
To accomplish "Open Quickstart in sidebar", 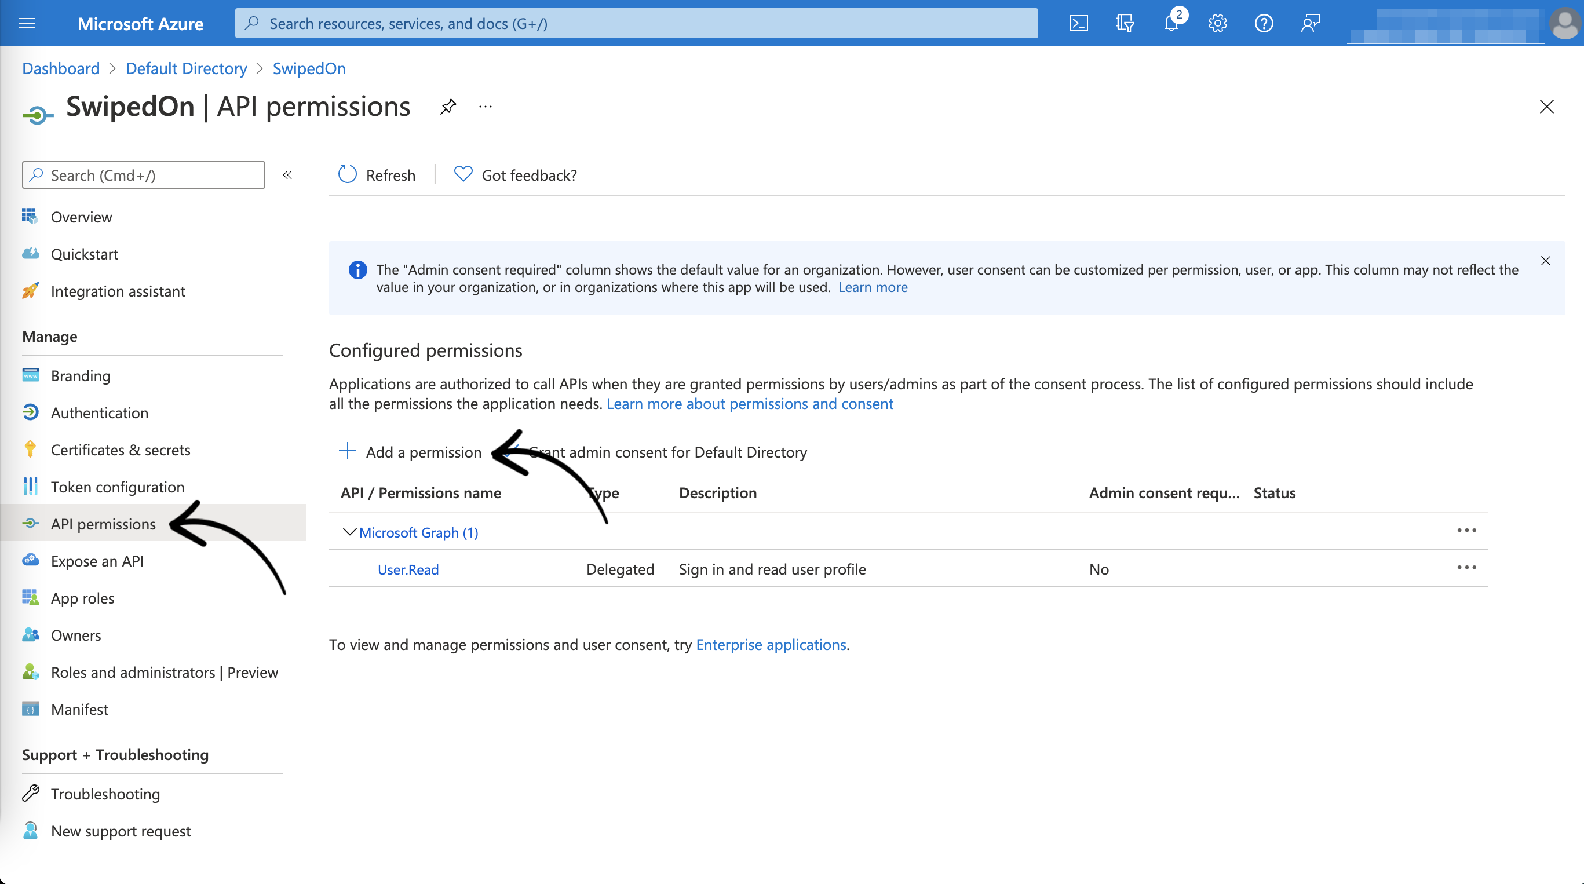I will pyautogui.click(x=84, y=254).
